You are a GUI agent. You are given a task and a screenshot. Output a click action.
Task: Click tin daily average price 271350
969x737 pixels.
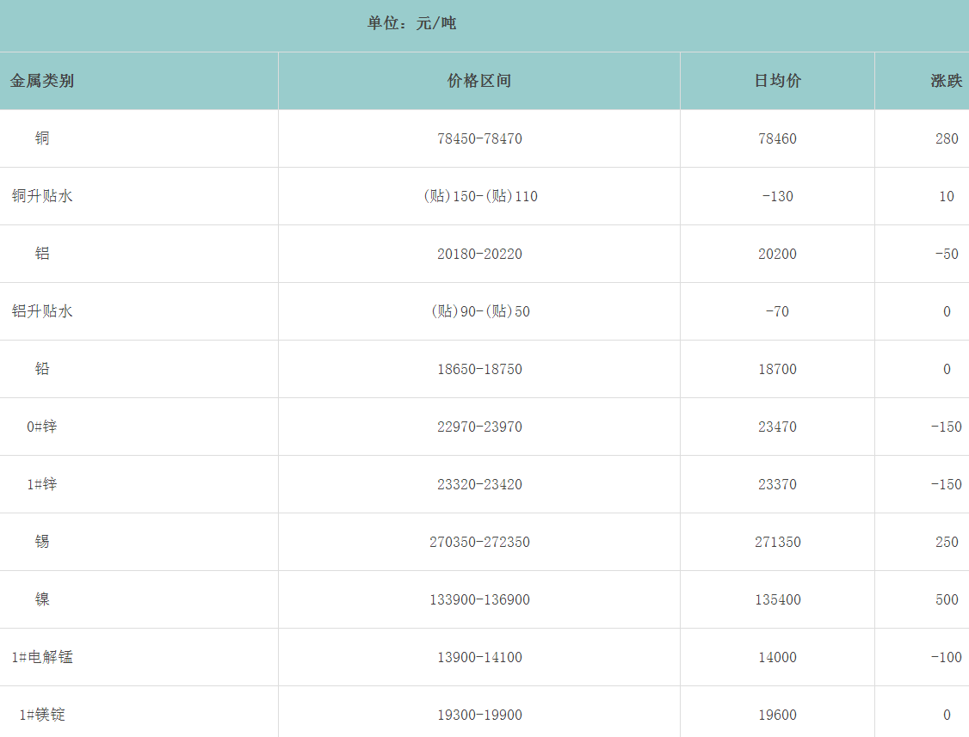(777, 542)
